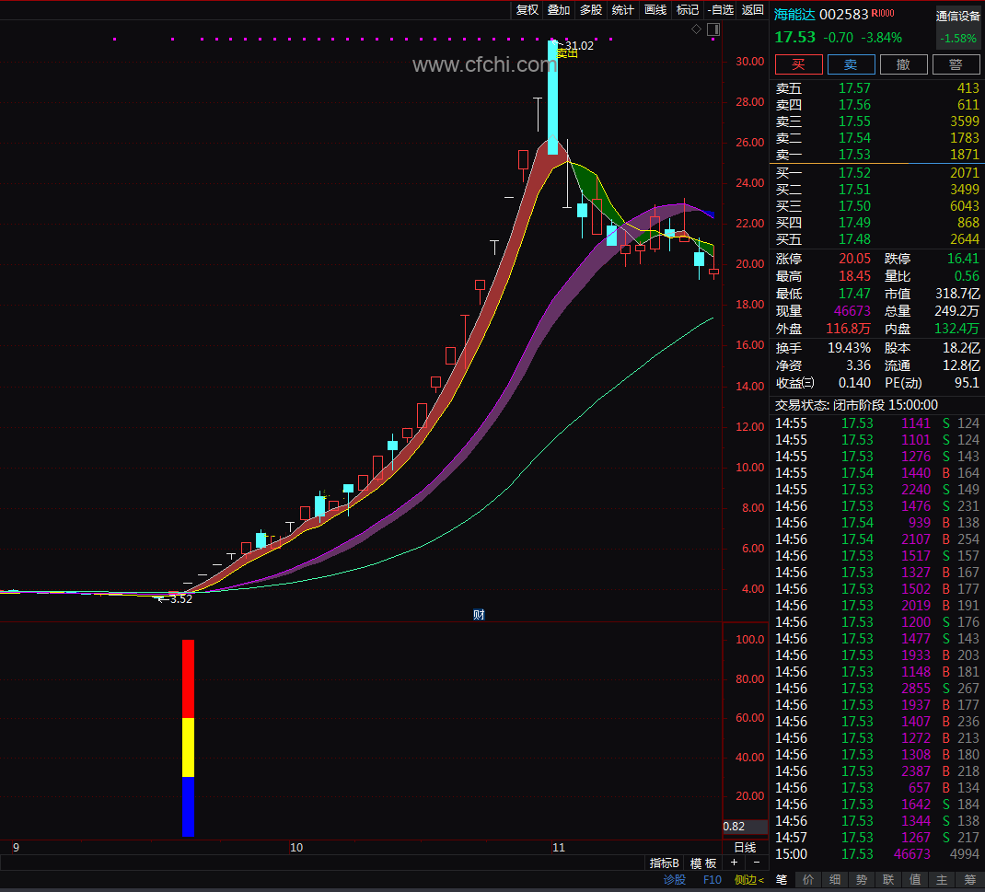
Task: Open 日线 period selector
Action: tap(745, 848)
